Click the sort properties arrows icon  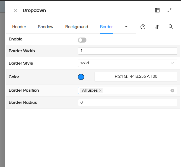click(157, 27)
